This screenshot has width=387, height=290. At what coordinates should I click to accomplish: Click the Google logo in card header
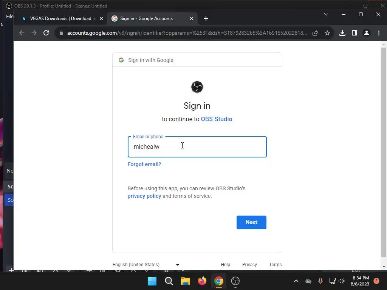pos(121,60)
